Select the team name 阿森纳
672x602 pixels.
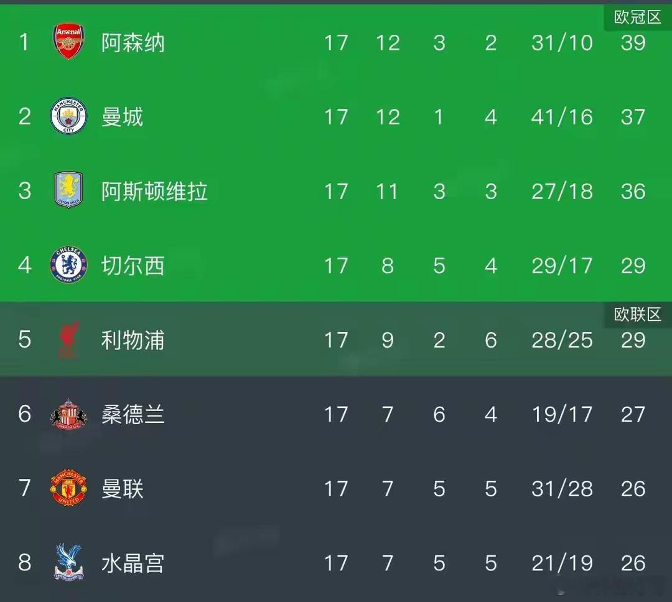coord(133,42)
